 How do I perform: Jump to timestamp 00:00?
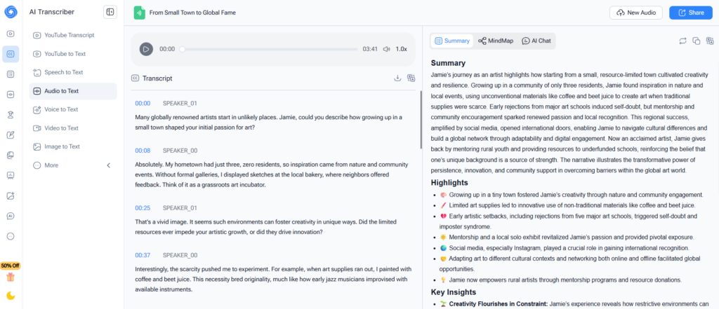pos(143,104)
